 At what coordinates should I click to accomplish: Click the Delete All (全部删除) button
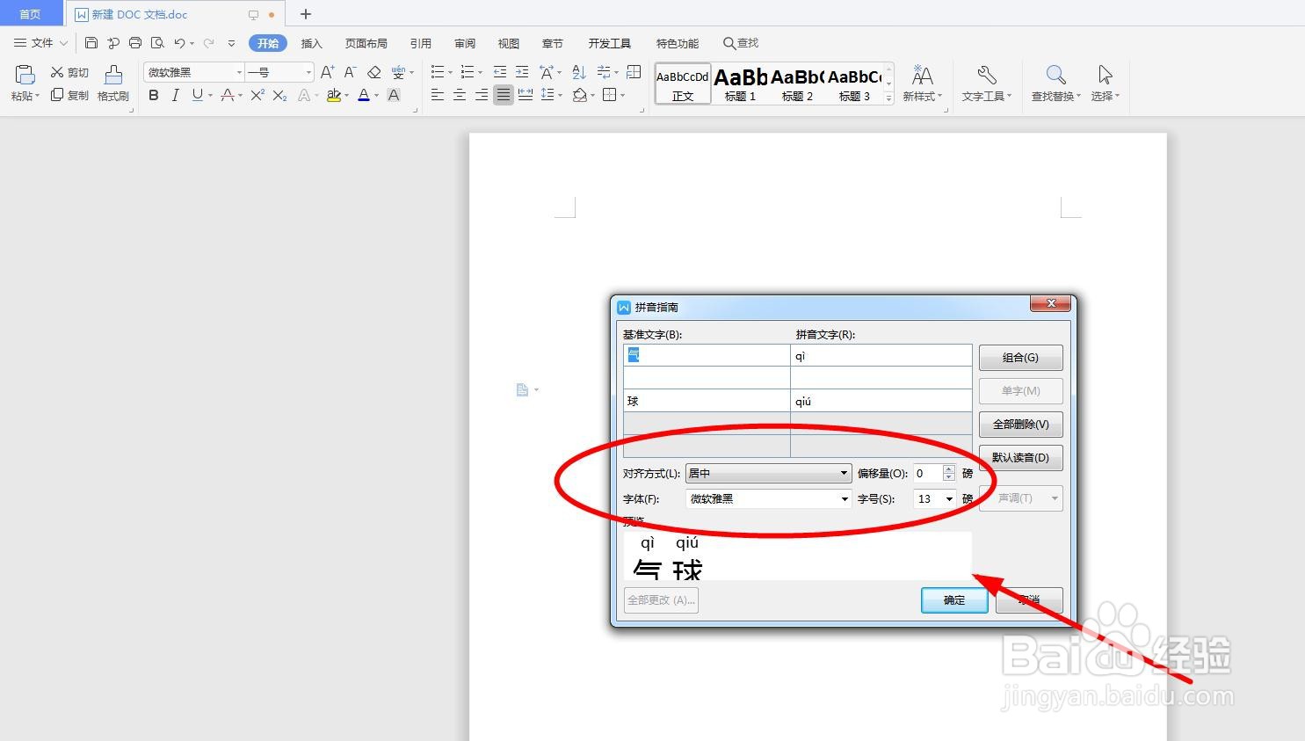(1020, 424)
